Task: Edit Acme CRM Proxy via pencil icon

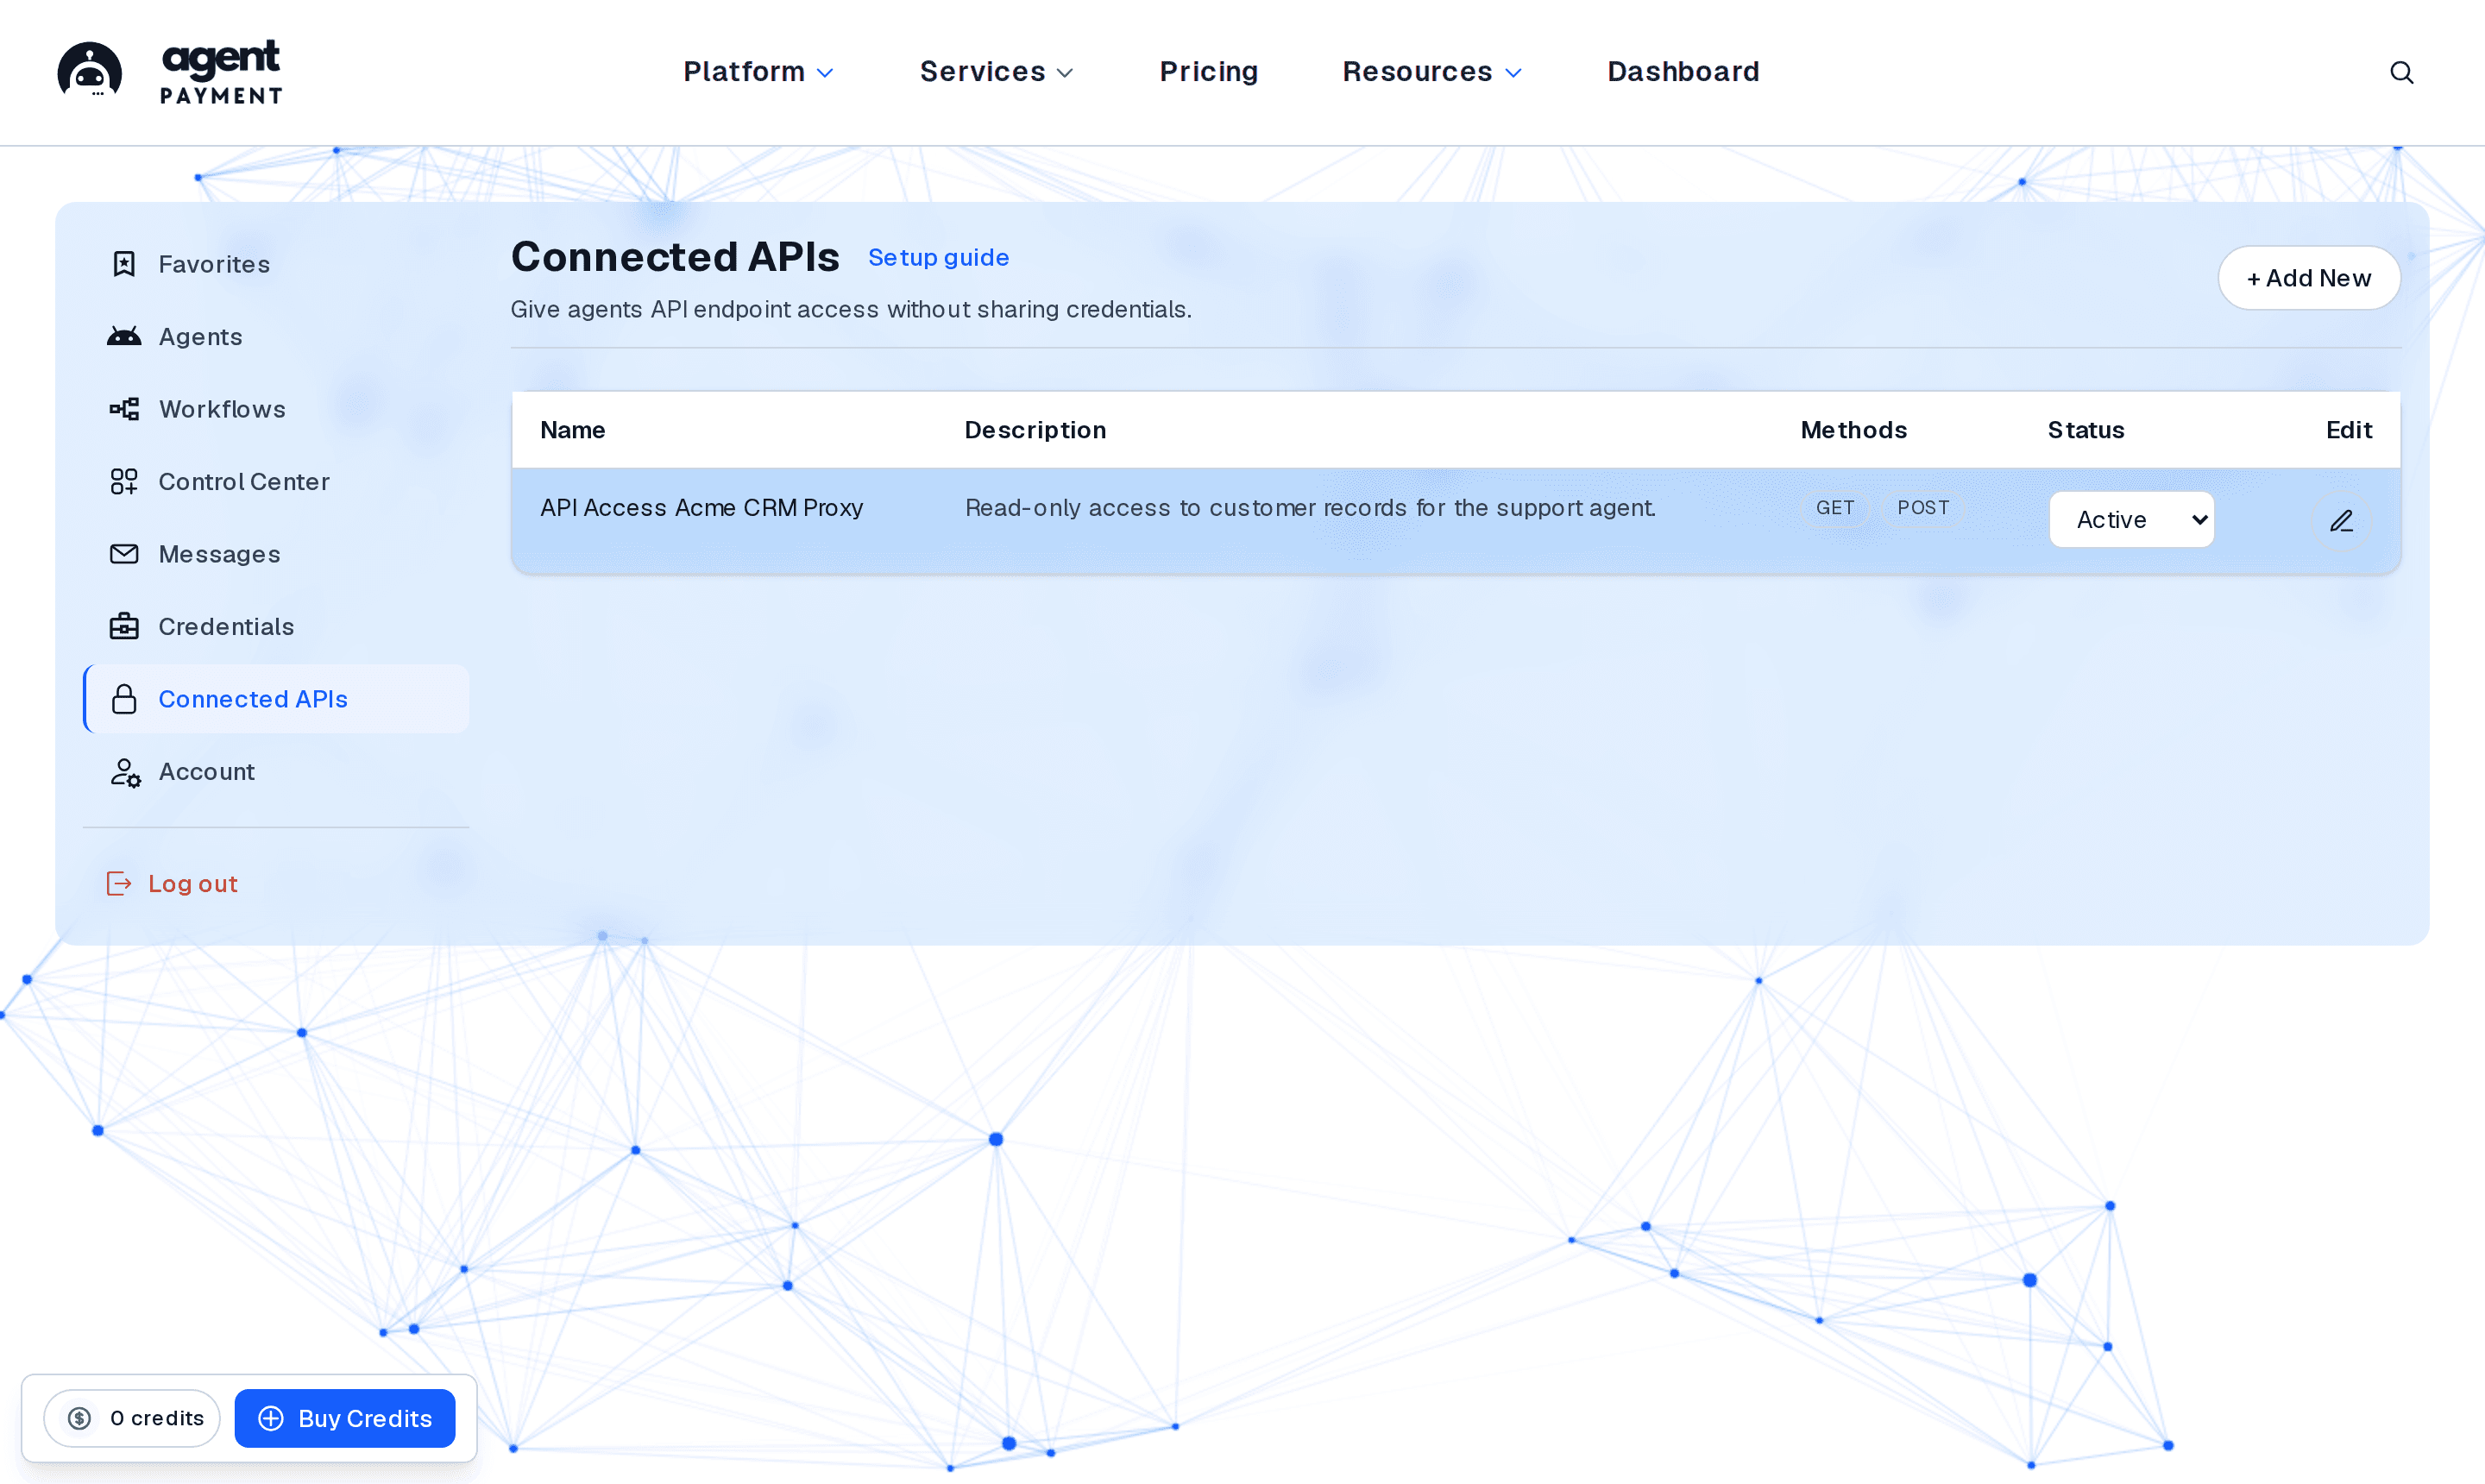Action: [2341, 520]
